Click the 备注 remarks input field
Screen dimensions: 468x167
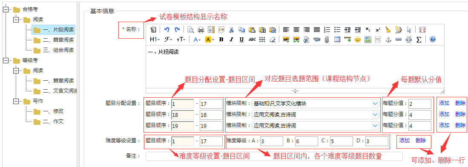(274, 156)
